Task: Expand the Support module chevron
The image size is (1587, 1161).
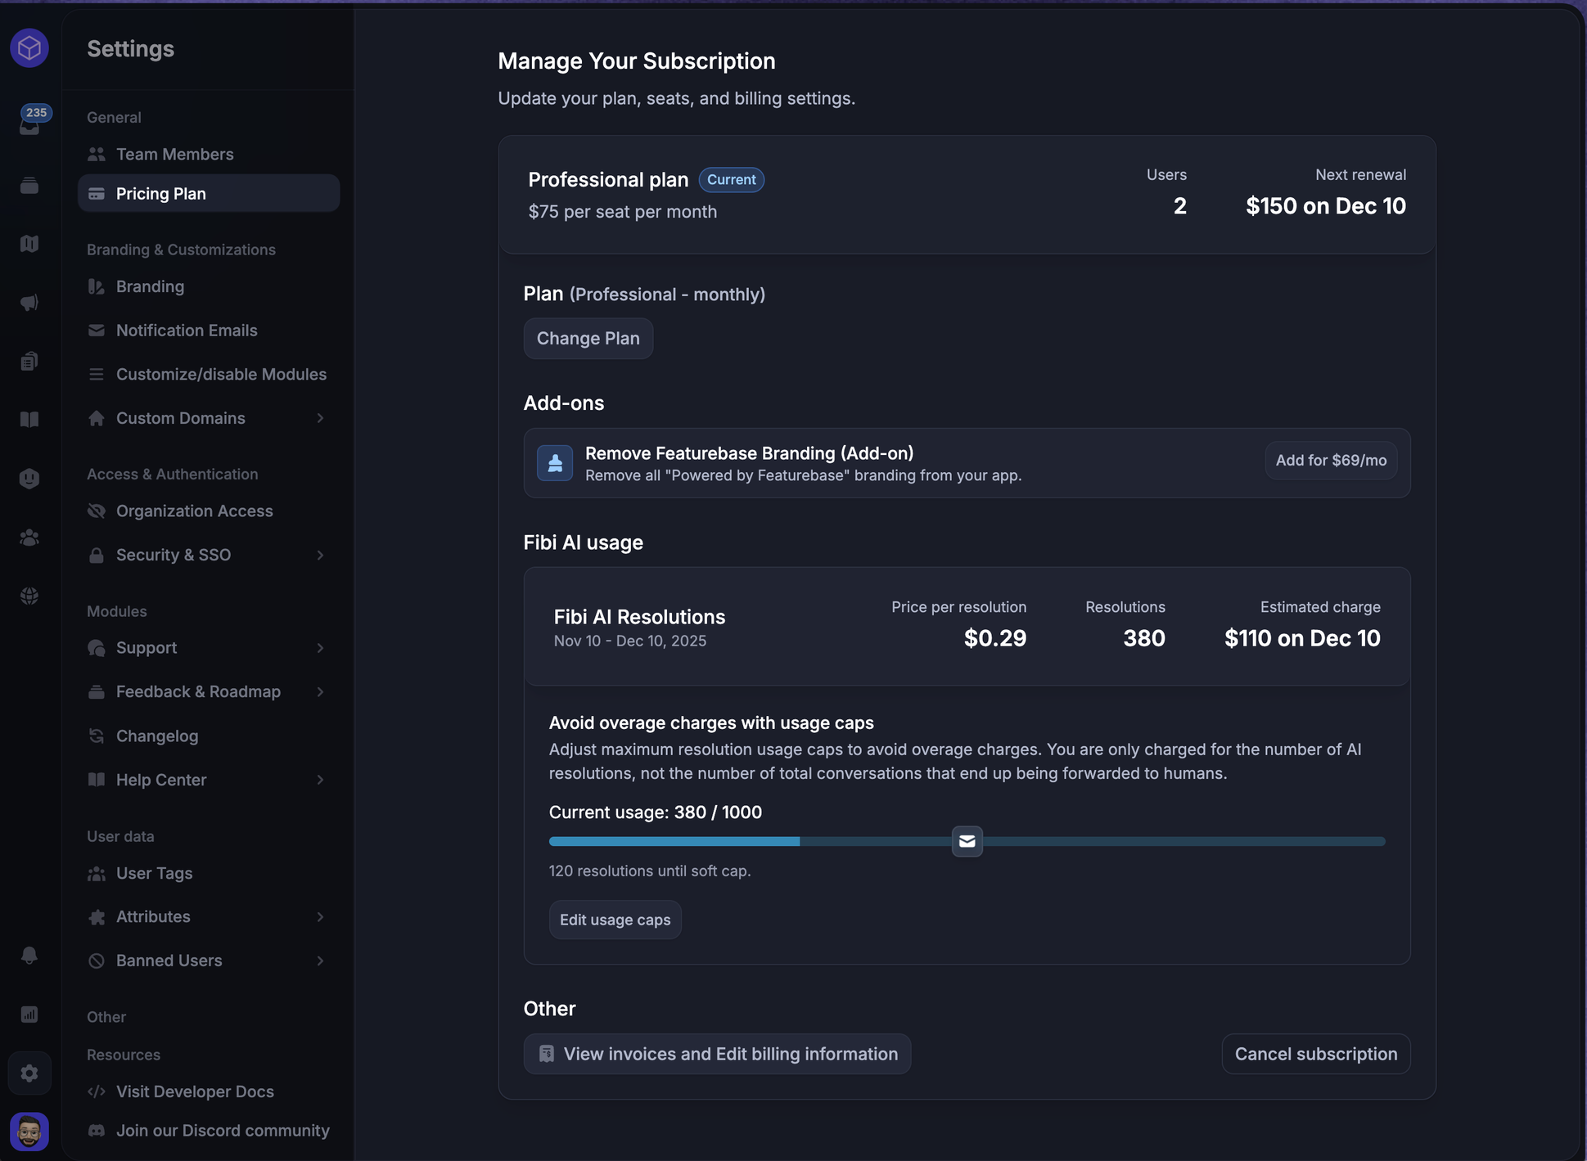Action: click(320, 648)
